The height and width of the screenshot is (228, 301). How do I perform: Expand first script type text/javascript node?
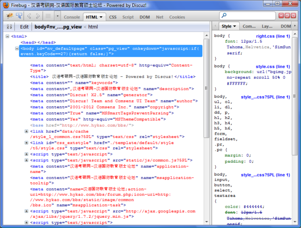tap(26, 154)
